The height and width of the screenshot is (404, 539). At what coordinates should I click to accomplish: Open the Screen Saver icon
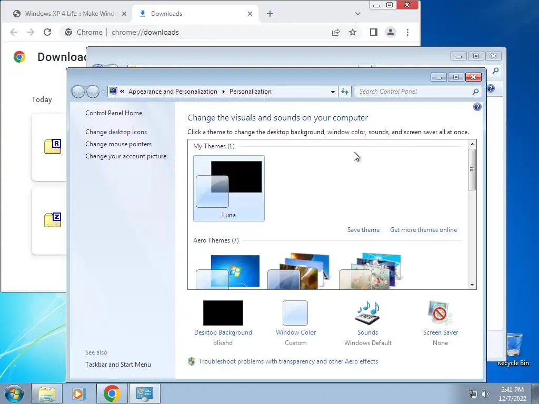[440, 313]
